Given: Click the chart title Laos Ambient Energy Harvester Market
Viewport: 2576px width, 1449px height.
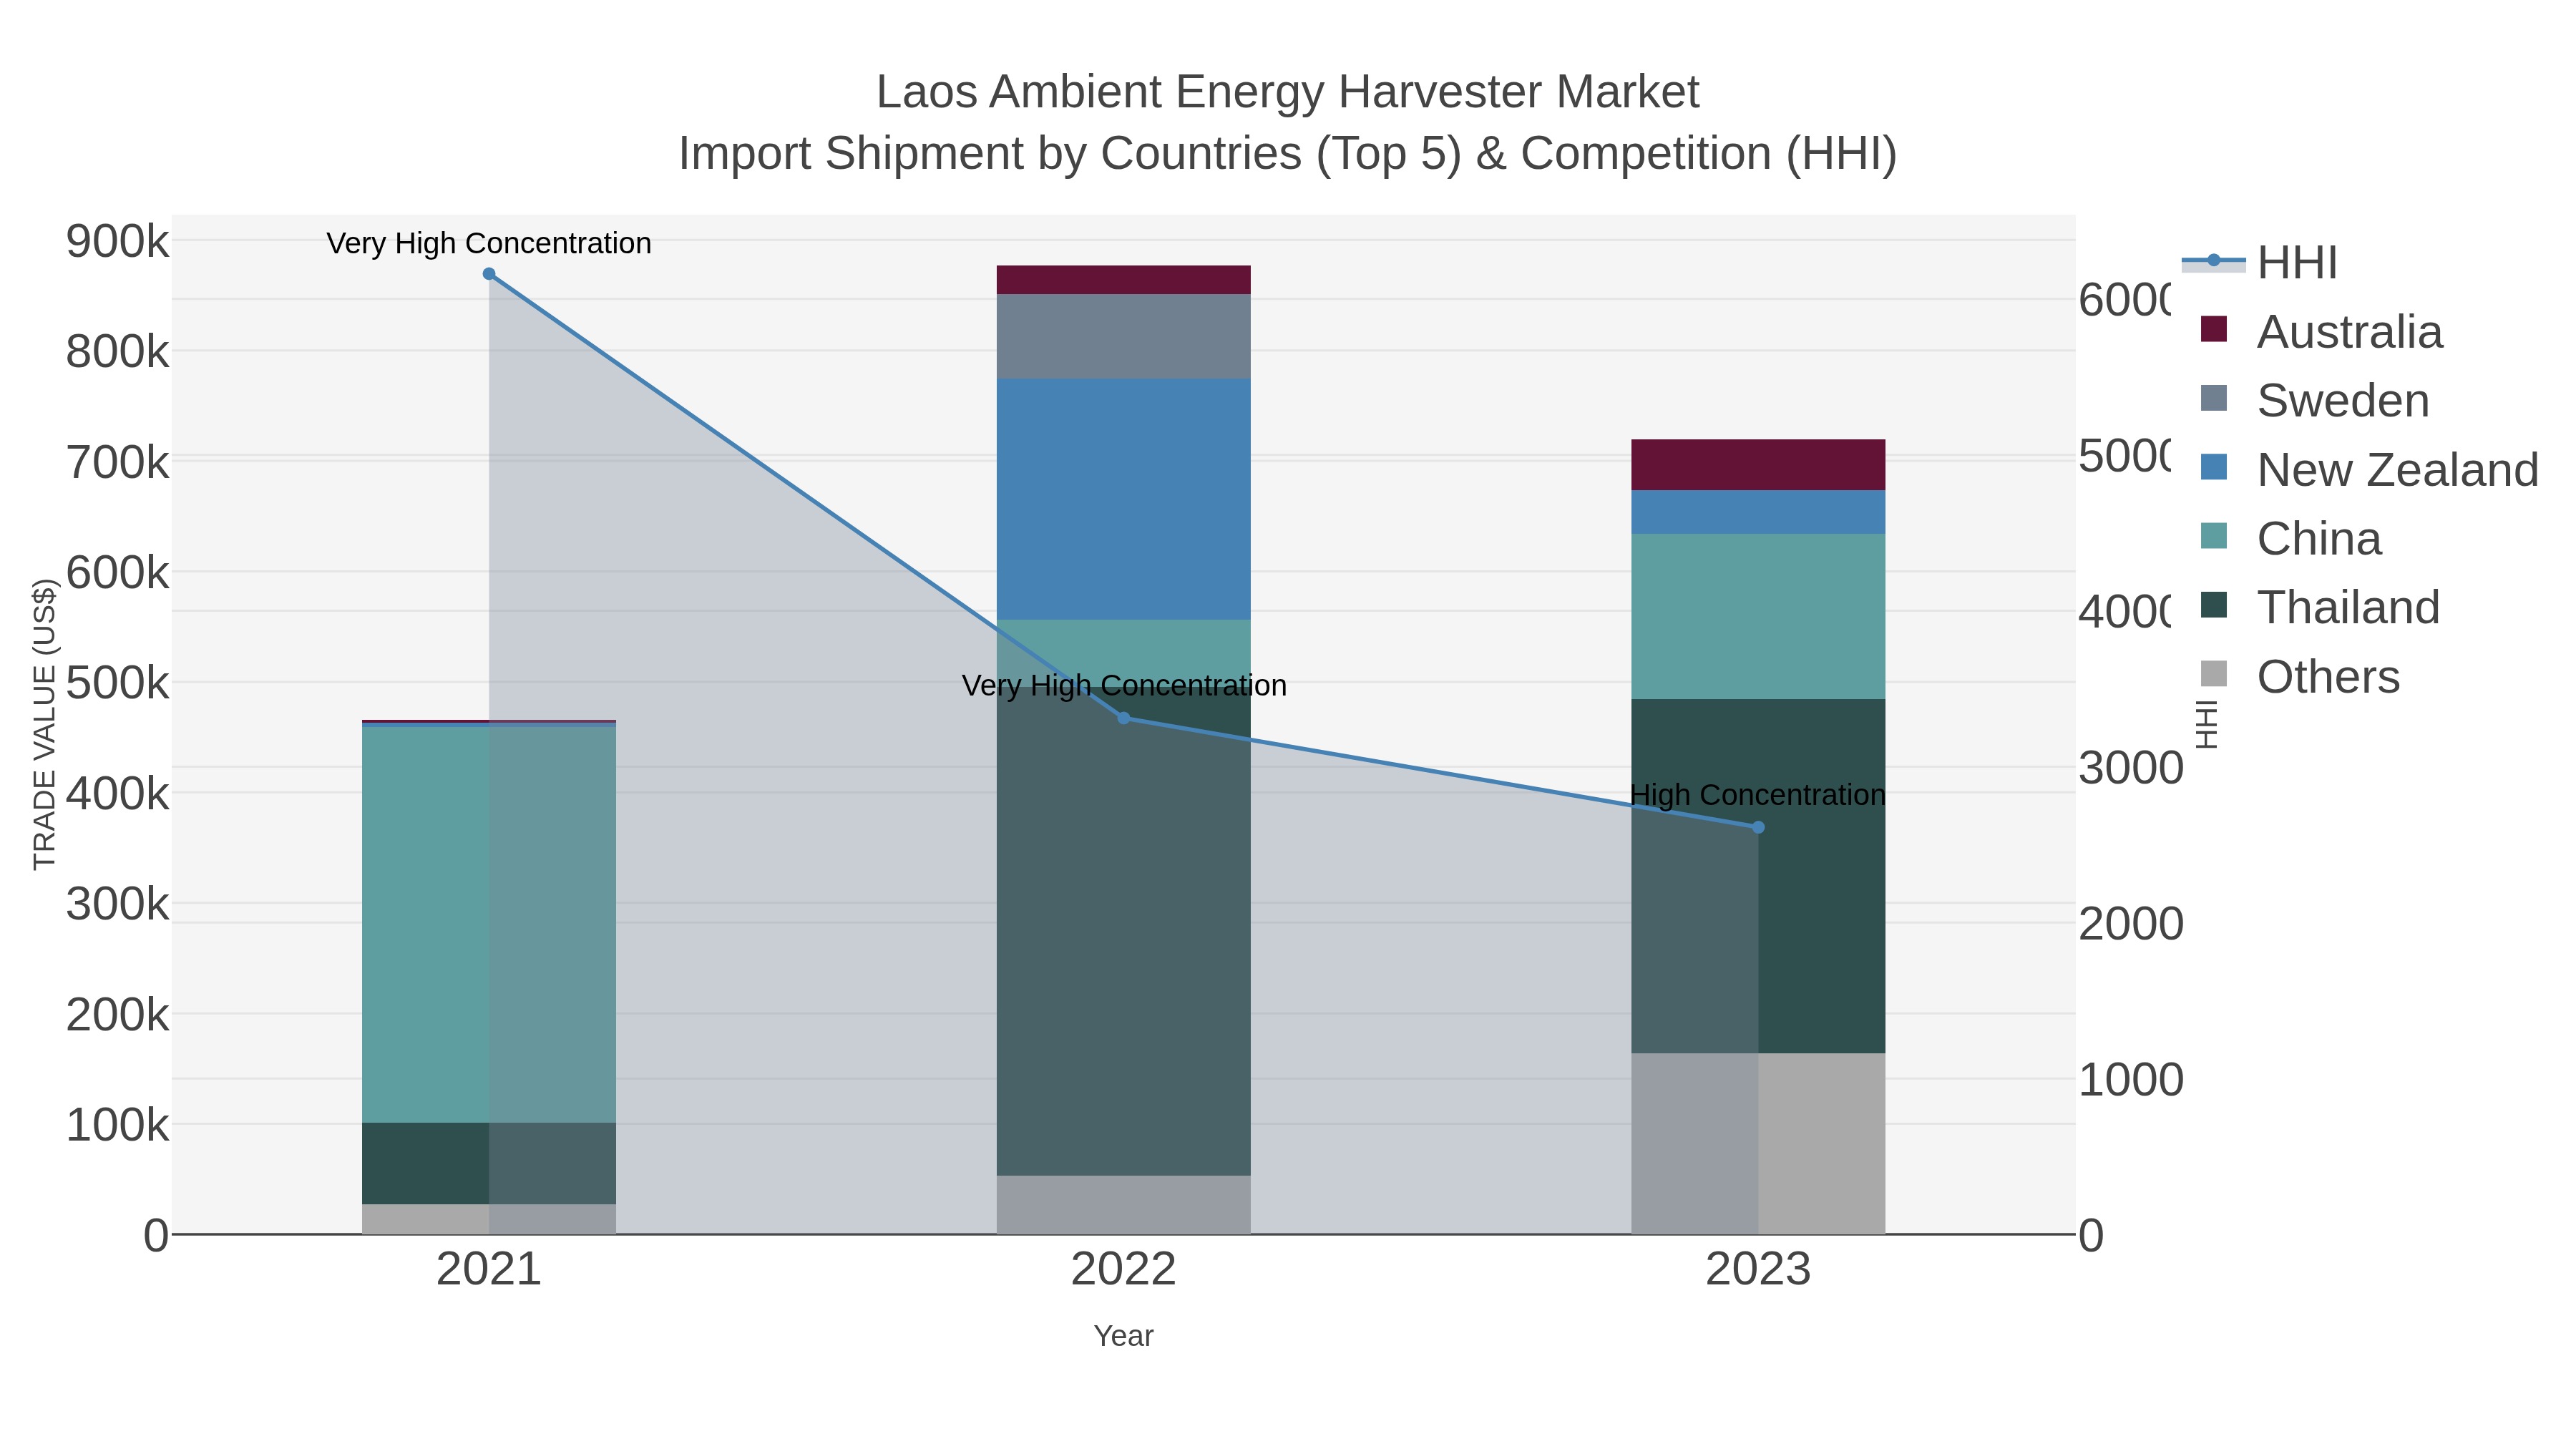Looking at the screenshot, I should point(1287,92).
